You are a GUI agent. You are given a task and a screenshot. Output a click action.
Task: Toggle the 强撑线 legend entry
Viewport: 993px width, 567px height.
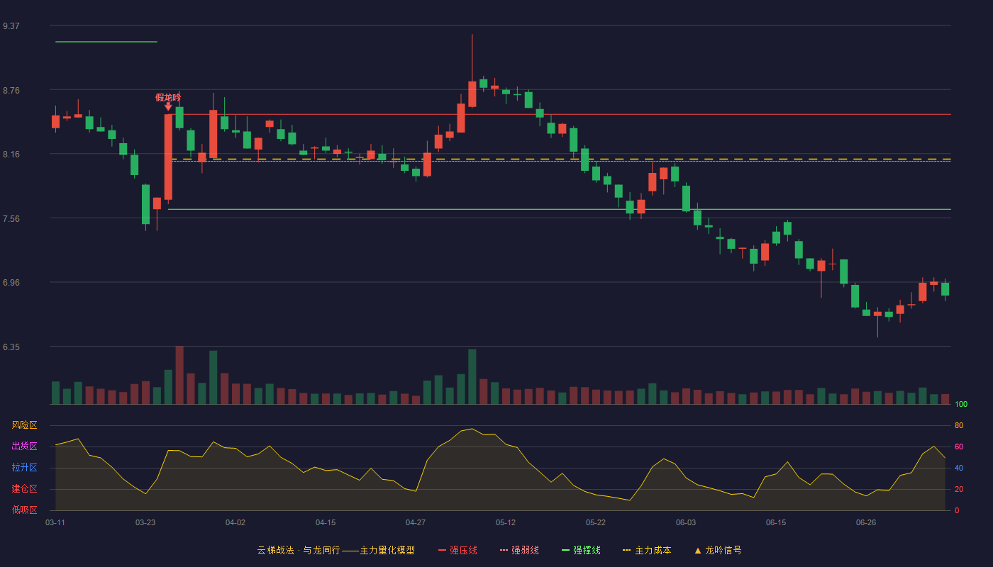[581, 550]
